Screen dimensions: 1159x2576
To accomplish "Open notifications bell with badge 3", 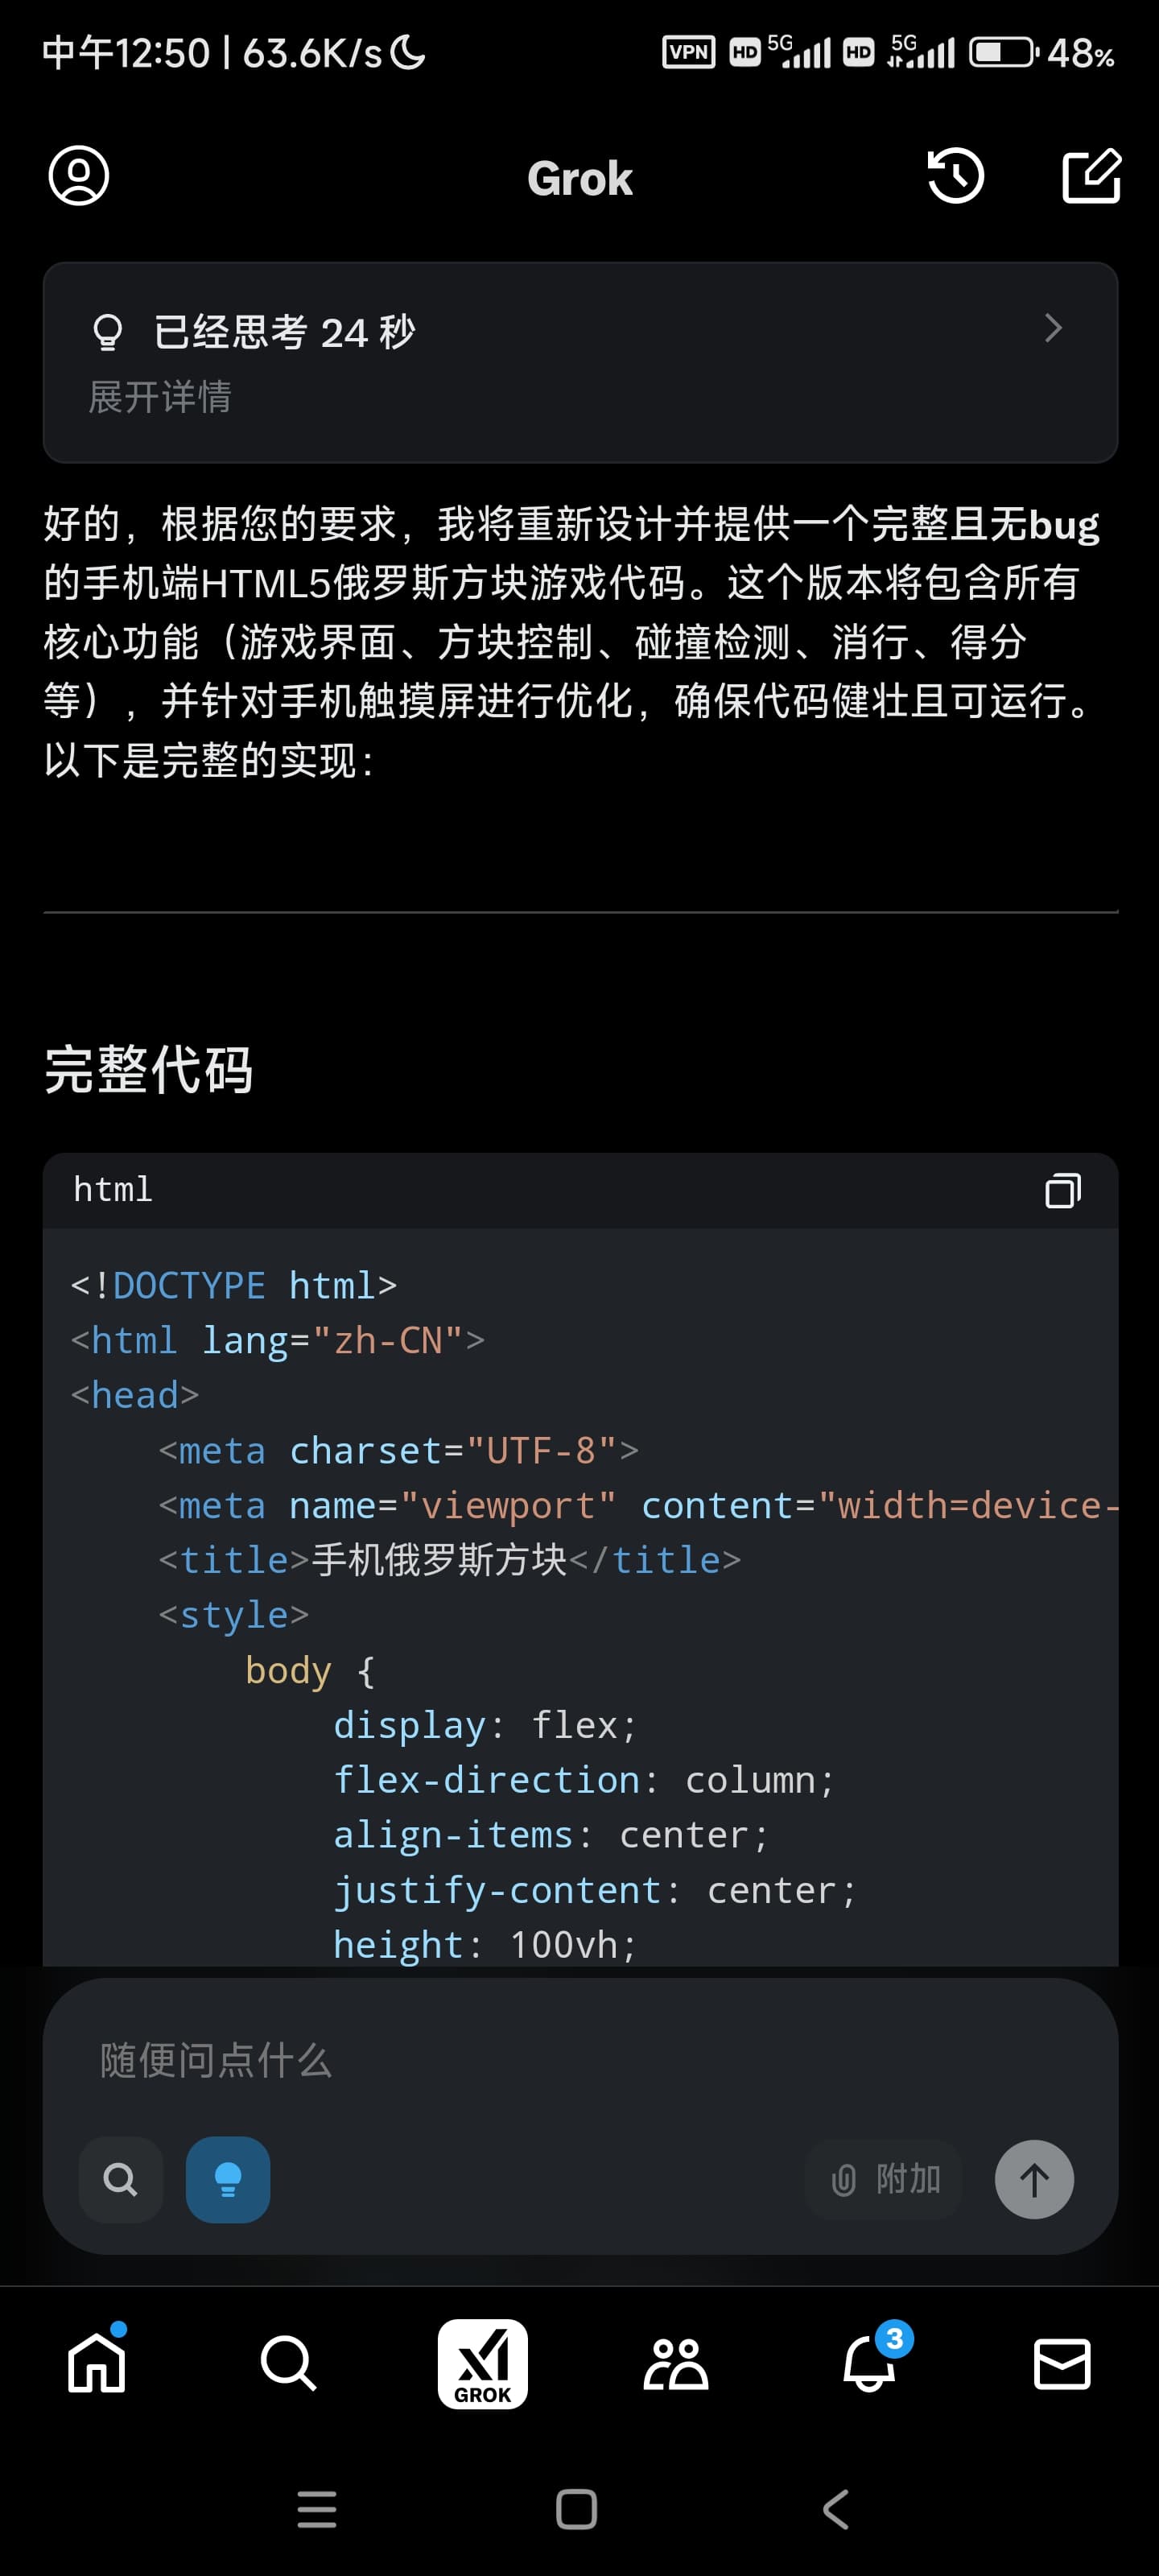I will [870, 2364].
